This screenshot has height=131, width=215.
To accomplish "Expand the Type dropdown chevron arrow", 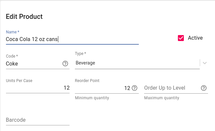I will [205, 63].
